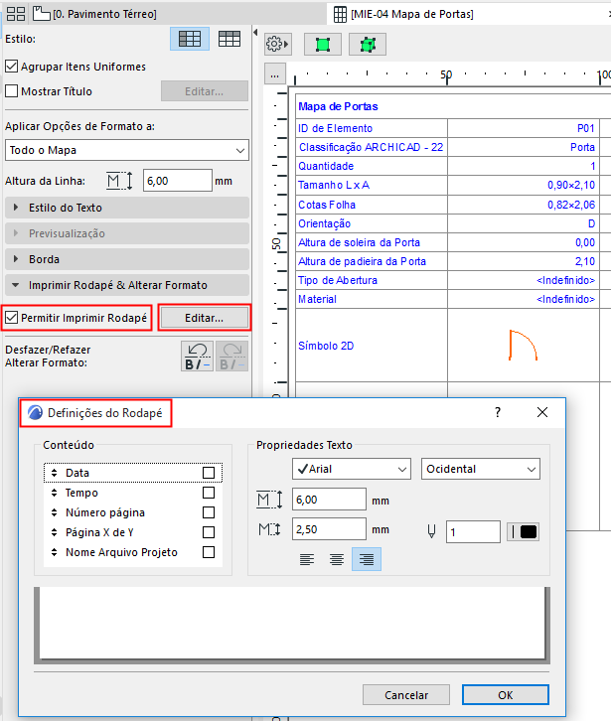Confirm the footer dialog with OK
The width and height of the screenshot is (611, 721).
(505, 695)
